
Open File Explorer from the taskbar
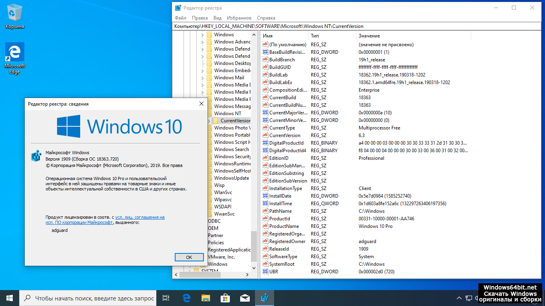coord(205,298)
